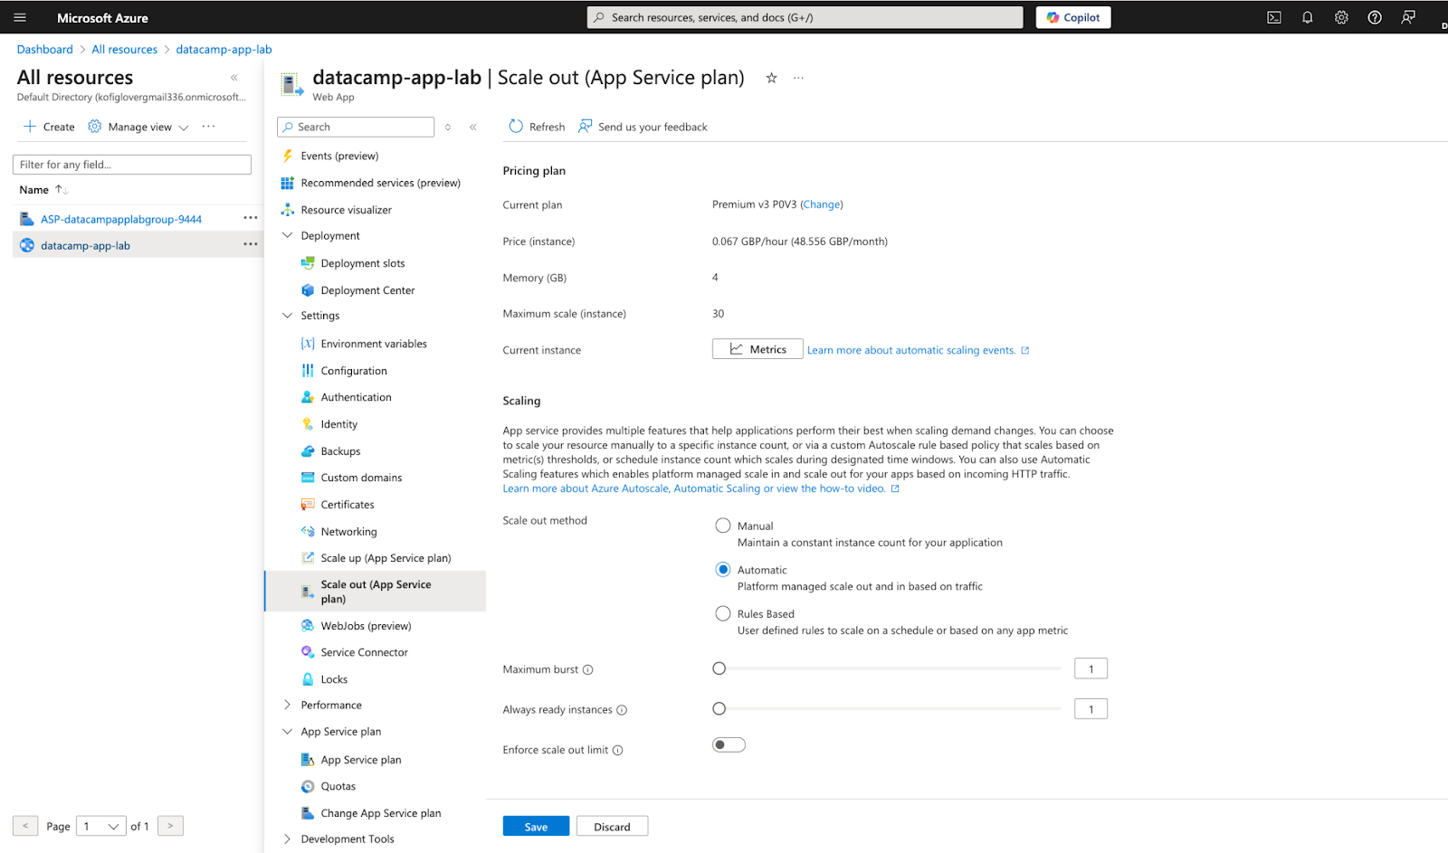Click expand/collapse all arrows next to menu search
Screen dimensions: 1448x853
tap(447, 128)
